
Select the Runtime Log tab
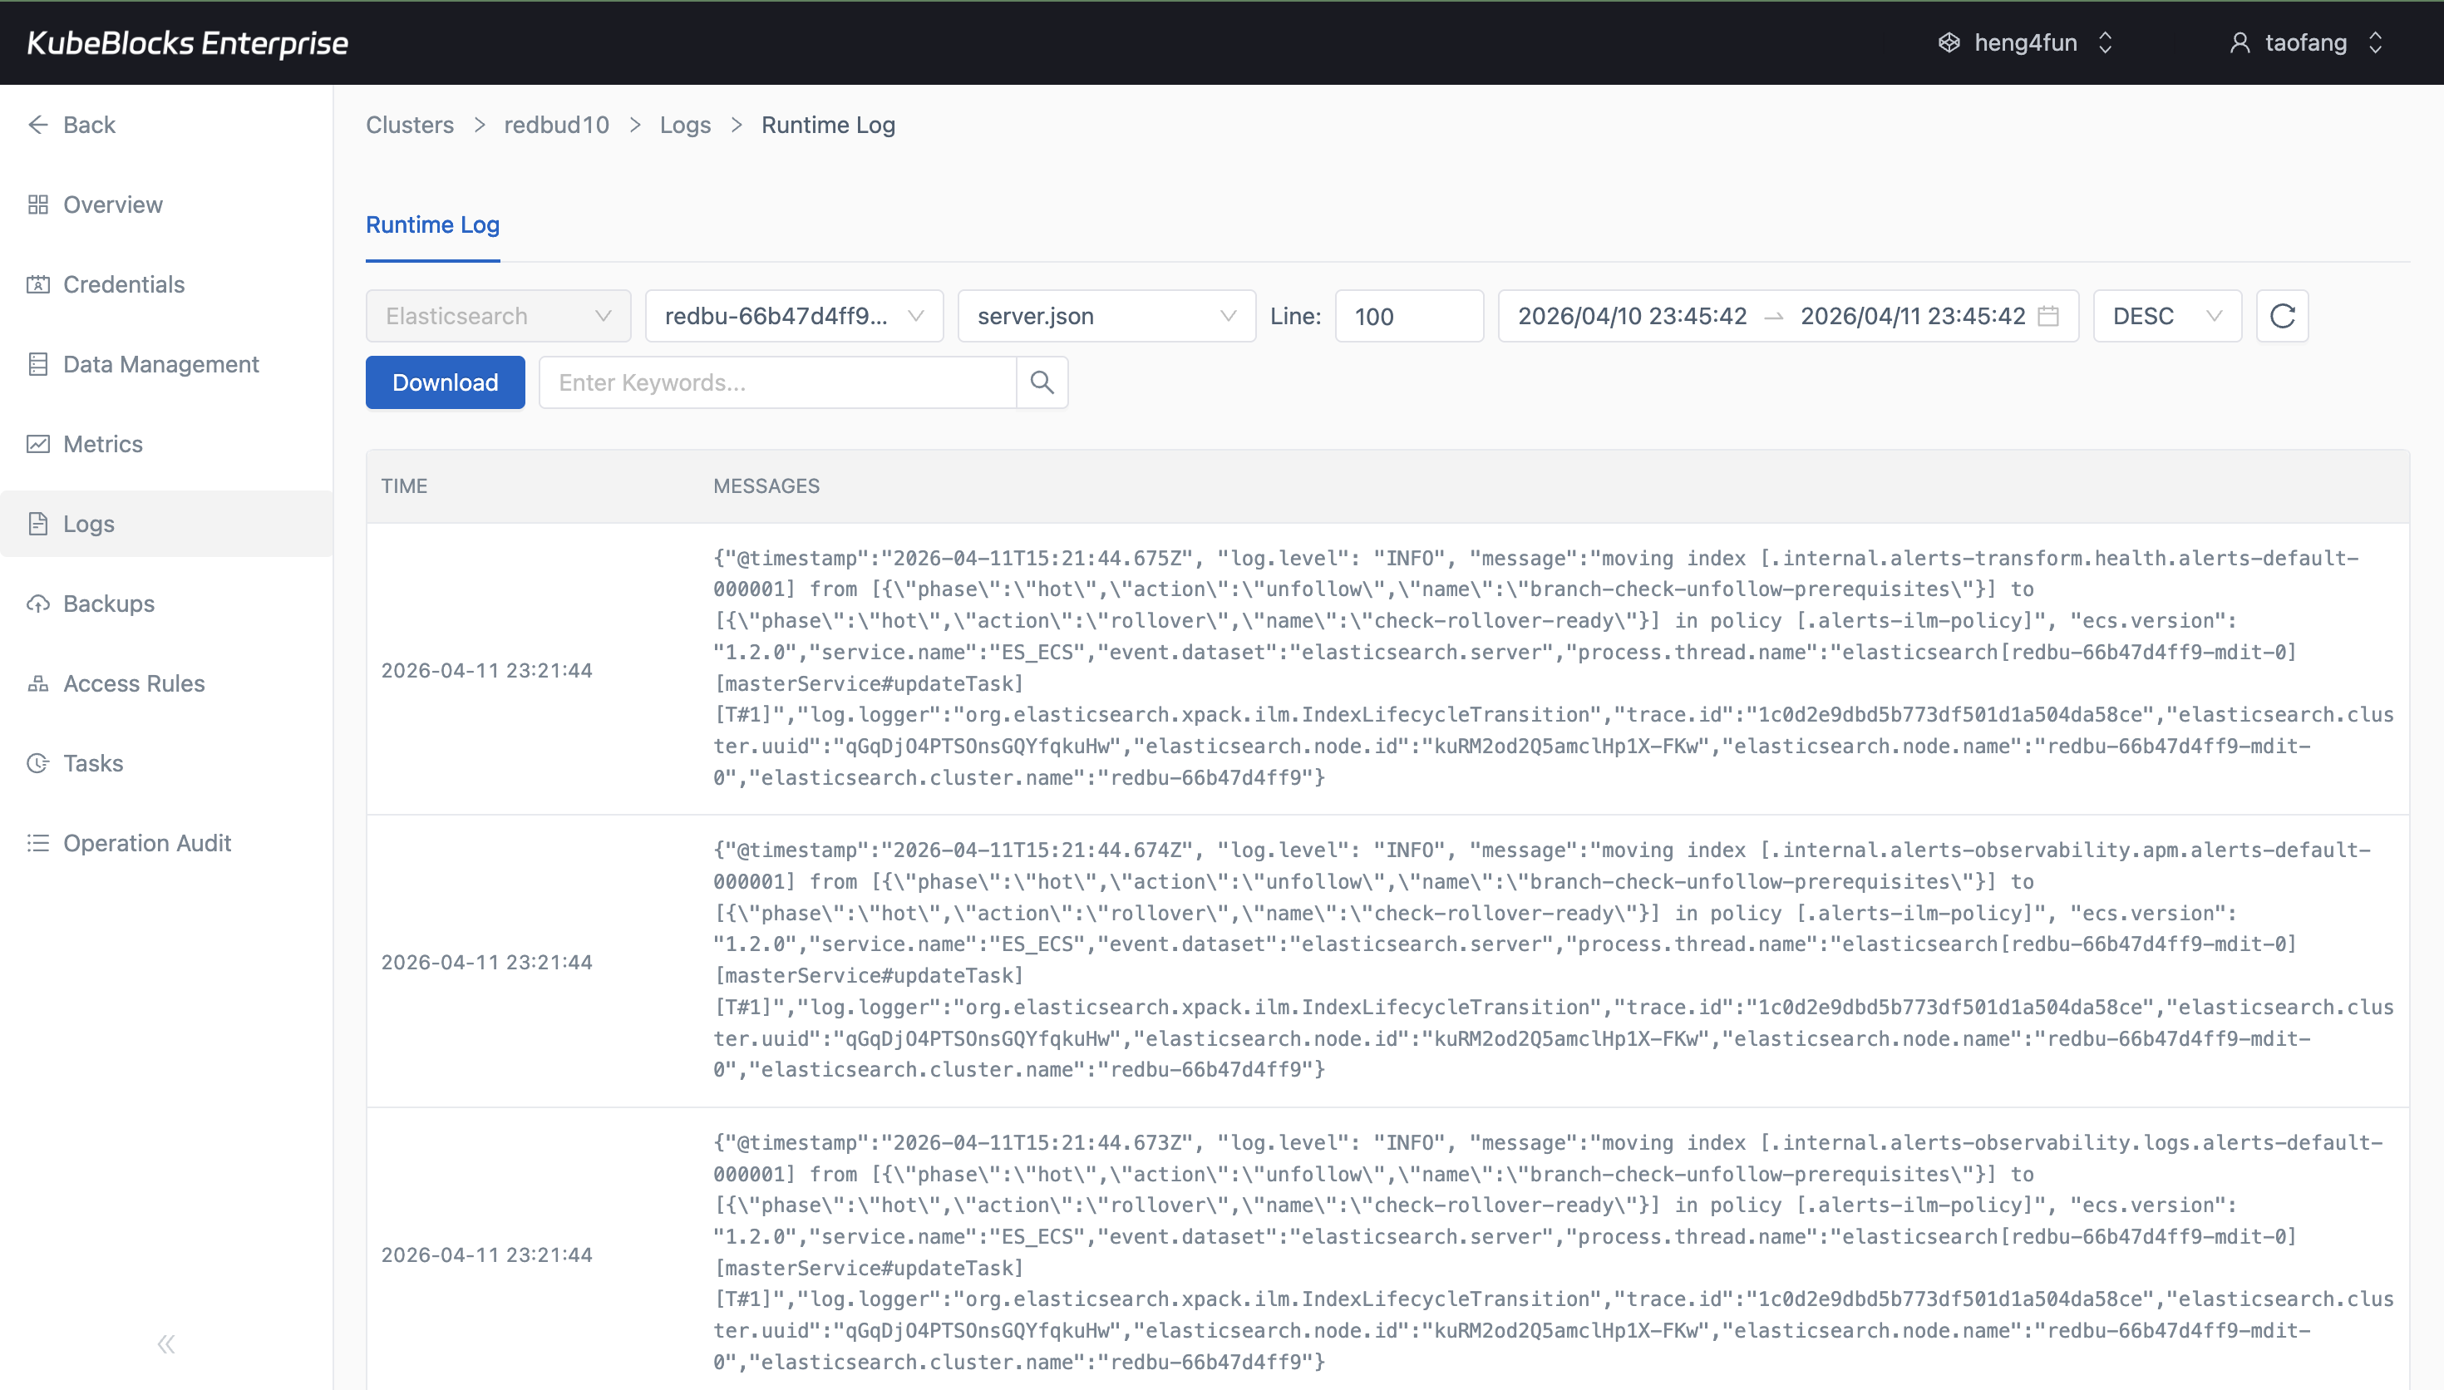click(x=432, y=224)
